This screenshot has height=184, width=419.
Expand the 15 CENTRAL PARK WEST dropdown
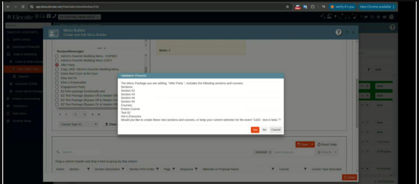[x=79, y=17]
